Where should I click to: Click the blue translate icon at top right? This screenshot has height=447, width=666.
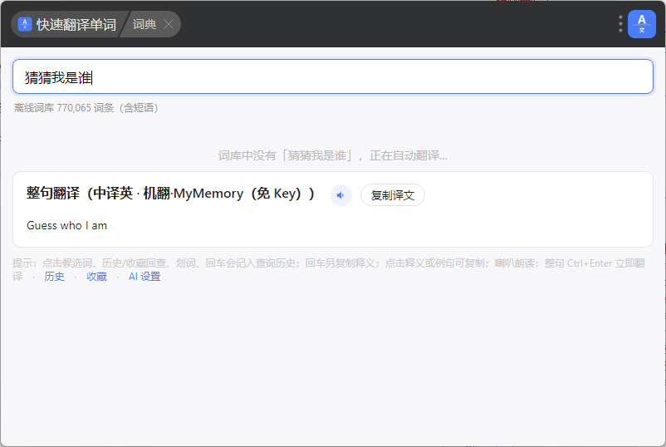point(642,24)
